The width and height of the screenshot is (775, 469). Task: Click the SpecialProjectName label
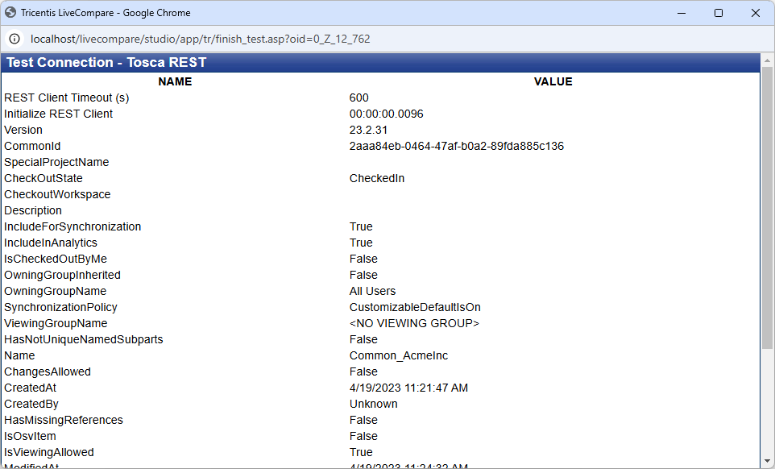click(x=56, y=162)
